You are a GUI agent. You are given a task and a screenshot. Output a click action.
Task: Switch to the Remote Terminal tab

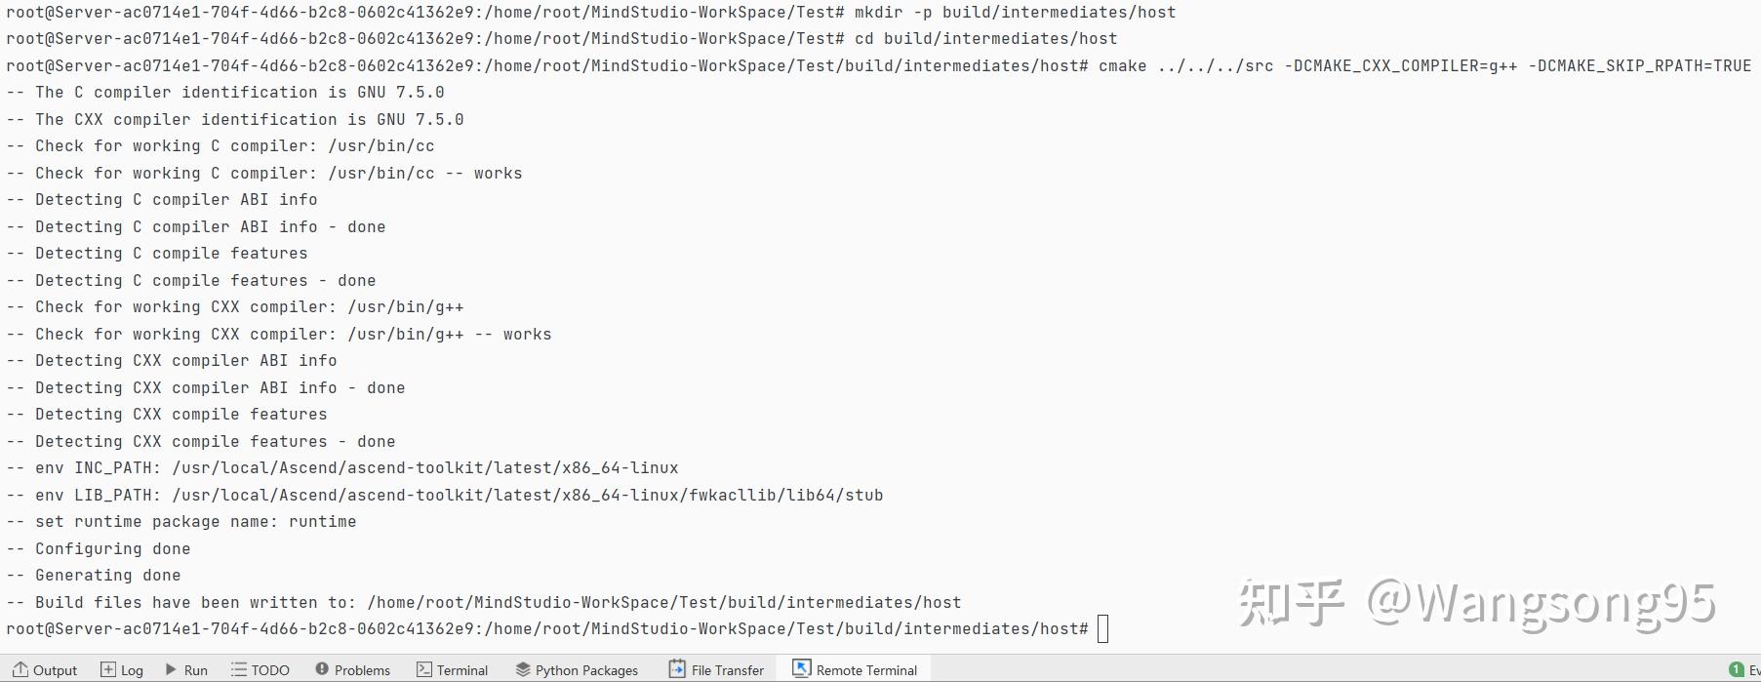[x=856, y=669]
